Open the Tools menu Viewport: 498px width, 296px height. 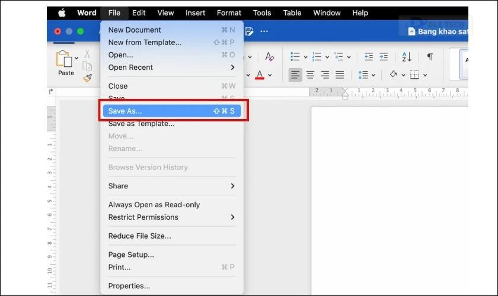coord(262,13)
